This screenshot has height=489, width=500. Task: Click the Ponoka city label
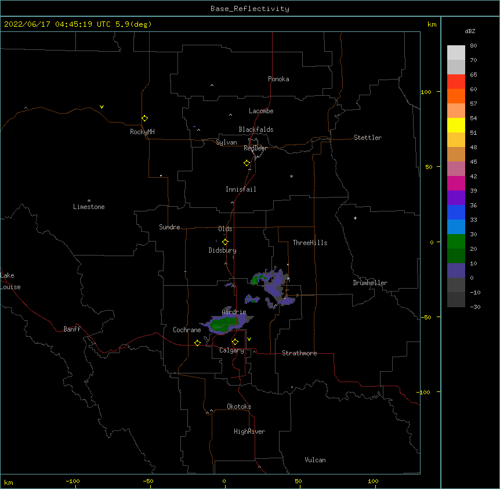[278, 79]
